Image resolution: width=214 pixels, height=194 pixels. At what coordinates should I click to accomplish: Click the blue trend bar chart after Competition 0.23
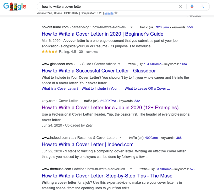tap(109, 13)
